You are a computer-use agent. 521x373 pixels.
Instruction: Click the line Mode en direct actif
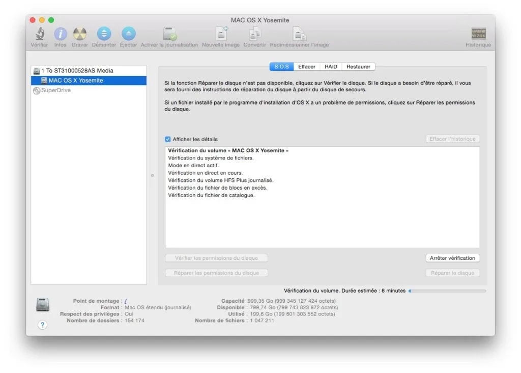tap(193, 166)
